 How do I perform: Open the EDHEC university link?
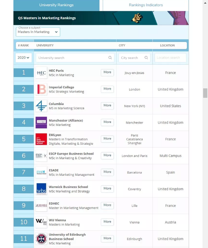(54, 204)
